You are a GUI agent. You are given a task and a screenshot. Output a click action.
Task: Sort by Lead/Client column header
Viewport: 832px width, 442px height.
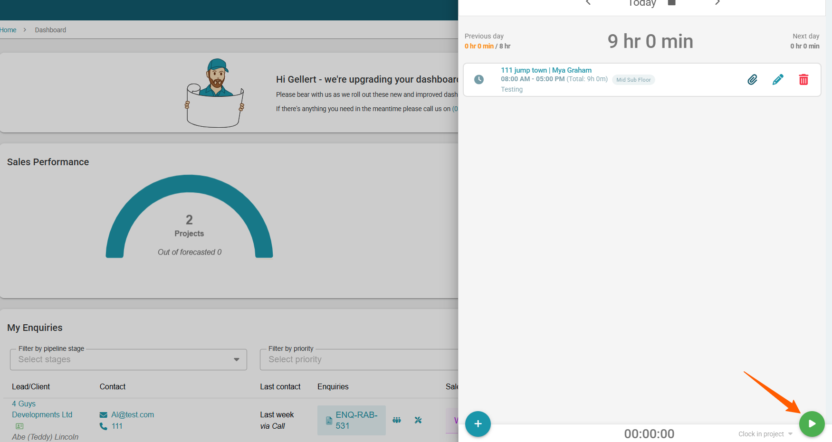(31, 387)
